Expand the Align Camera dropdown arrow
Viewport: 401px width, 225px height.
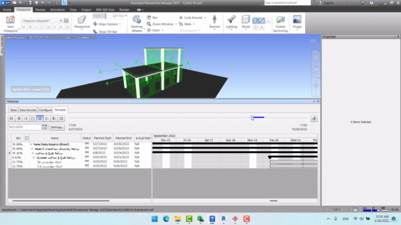(120, 24)
